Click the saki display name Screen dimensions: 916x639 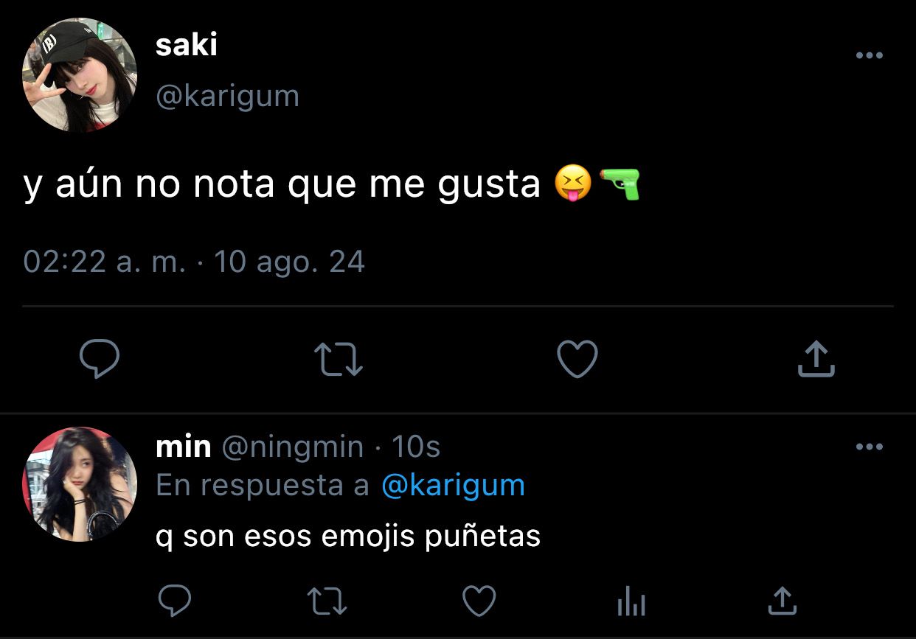click(x=187, y=46)
